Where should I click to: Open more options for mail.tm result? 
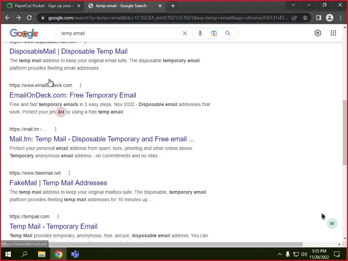56,129
